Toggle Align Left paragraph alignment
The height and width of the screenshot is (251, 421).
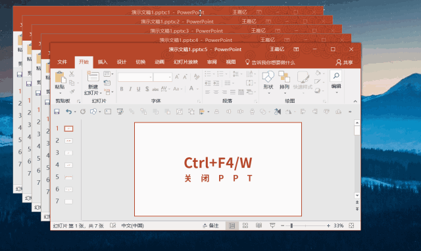point(208,92)
